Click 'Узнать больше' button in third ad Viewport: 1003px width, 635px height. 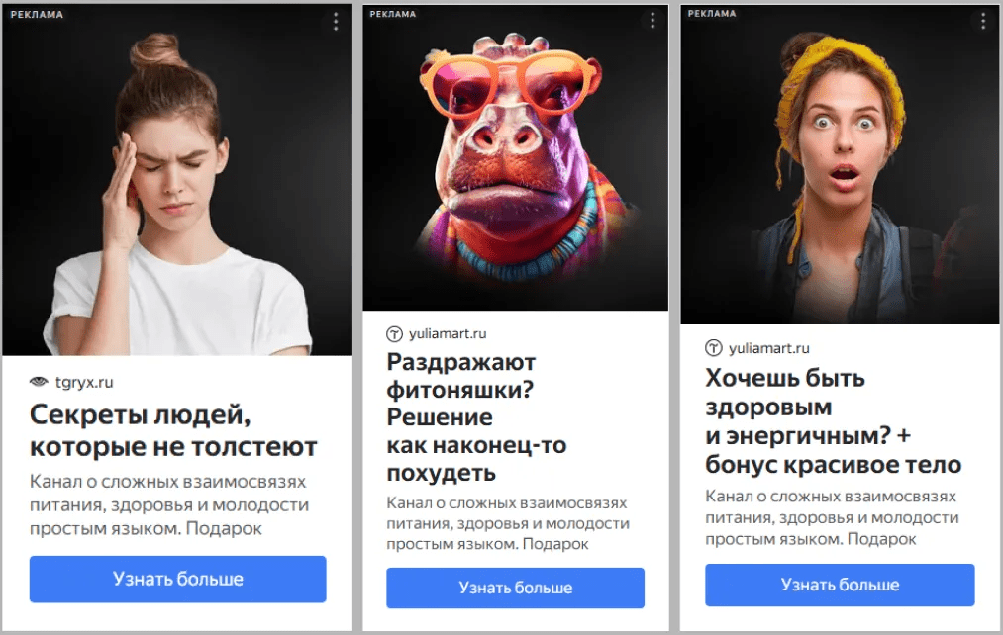(840, 585)
